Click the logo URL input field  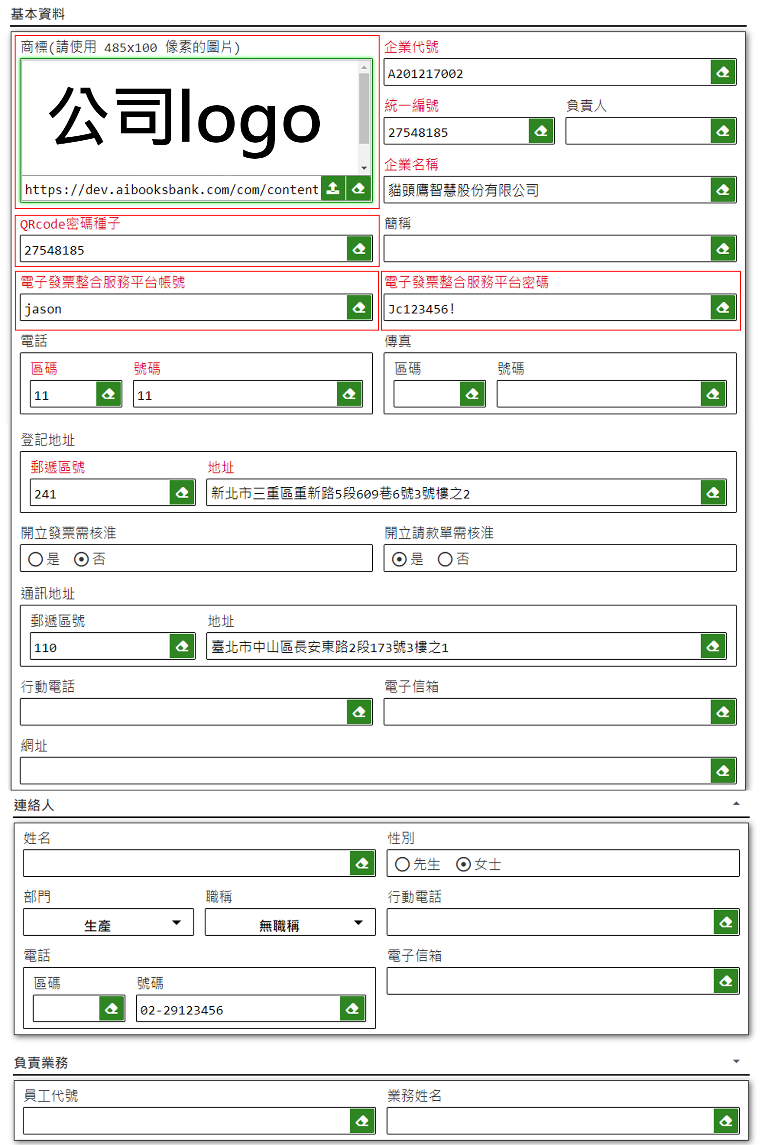tap(171, 189)
